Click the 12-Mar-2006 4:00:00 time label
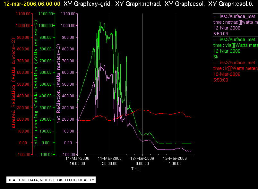258x189 pixels. (175, 161)
